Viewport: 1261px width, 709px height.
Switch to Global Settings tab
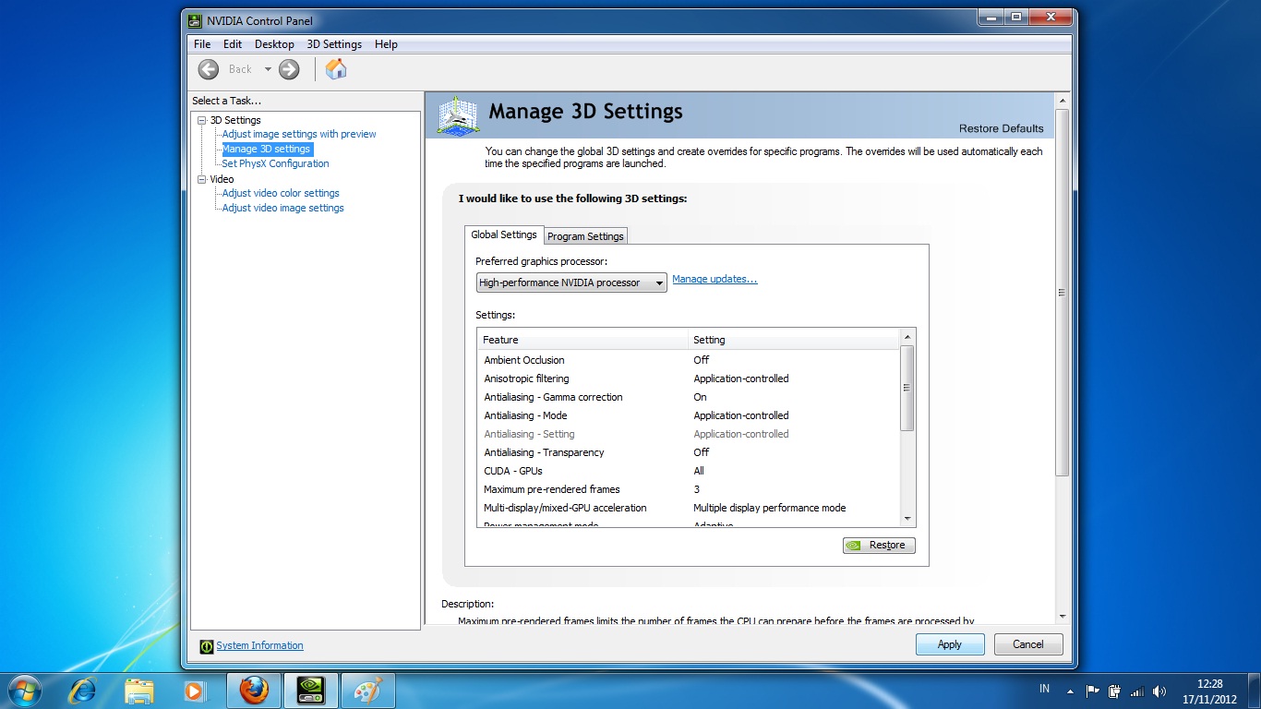point(504,234)
